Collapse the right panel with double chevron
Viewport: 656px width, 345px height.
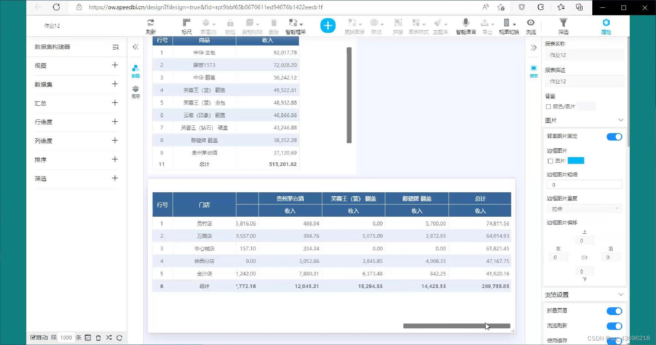pos(534,48)
